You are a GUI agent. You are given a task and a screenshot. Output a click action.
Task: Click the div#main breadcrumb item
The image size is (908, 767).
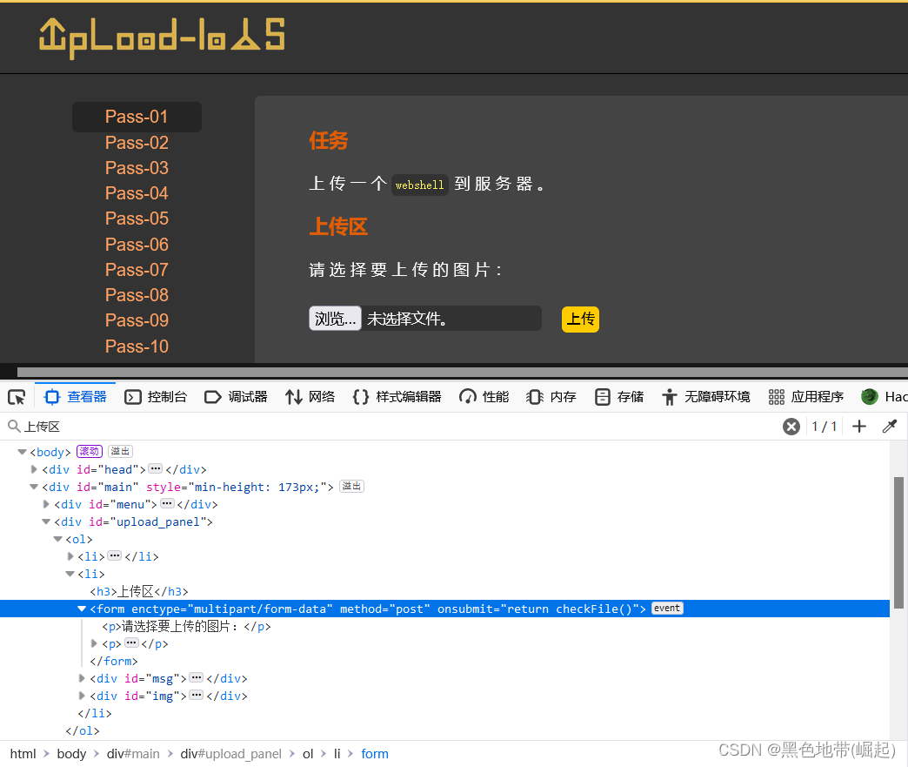pyautogui.click(x=133, y=754)
